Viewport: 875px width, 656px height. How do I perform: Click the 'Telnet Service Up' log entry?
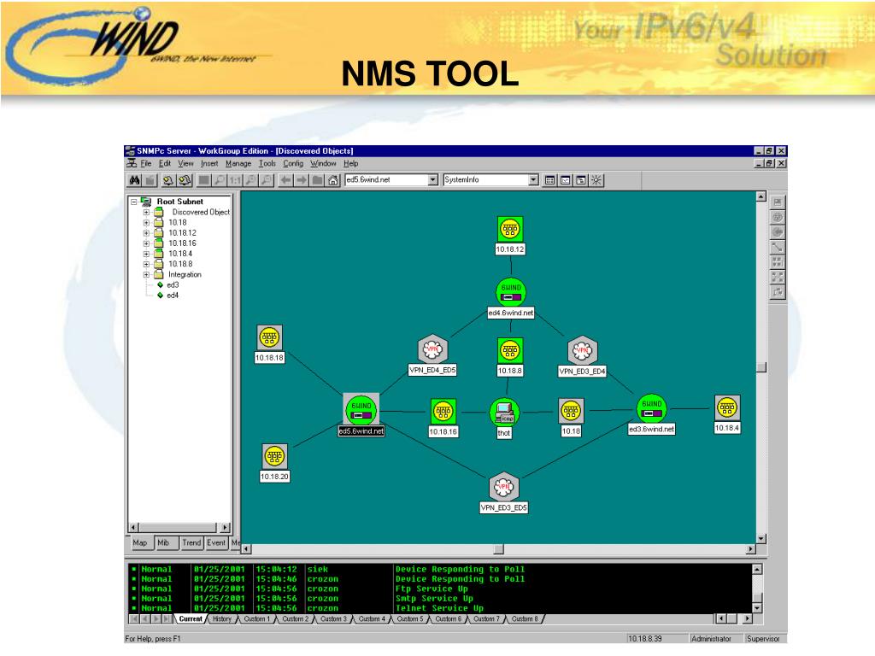pos(439,608)
